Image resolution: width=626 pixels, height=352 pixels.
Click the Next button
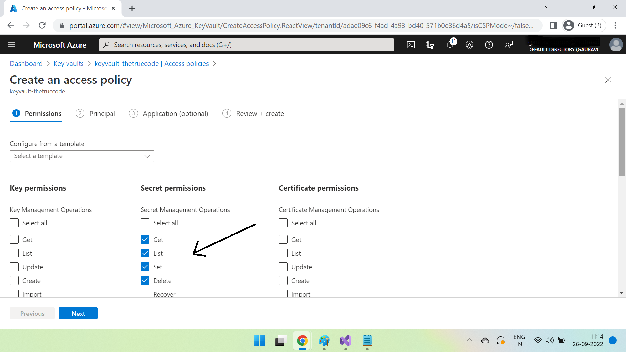[x=78, y=313]
